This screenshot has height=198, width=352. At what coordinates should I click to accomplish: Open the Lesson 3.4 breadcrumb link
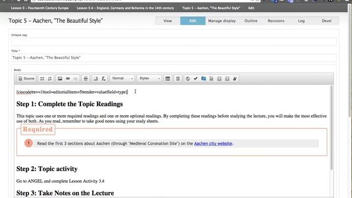(125, 8)
